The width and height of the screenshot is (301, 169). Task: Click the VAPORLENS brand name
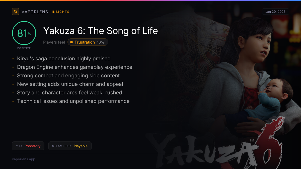(x=35, y=12)
